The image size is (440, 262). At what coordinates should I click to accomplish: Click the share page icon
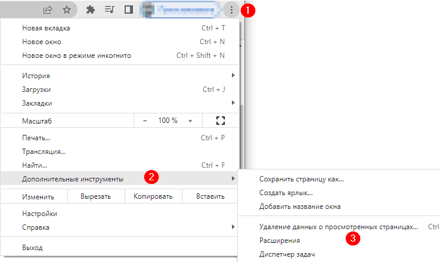48,10
